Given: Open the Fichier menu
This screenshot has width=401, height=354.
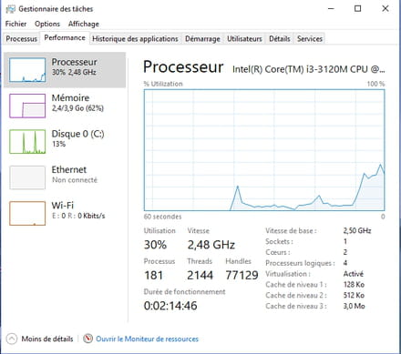Looking at the screenshot, I should click(x=15, y=24).
